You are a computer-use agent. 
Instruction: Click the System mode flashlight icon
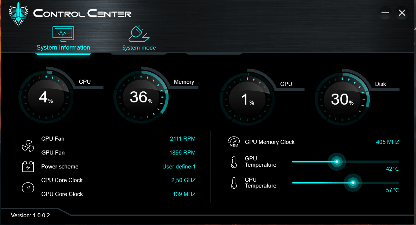point(139,34)
